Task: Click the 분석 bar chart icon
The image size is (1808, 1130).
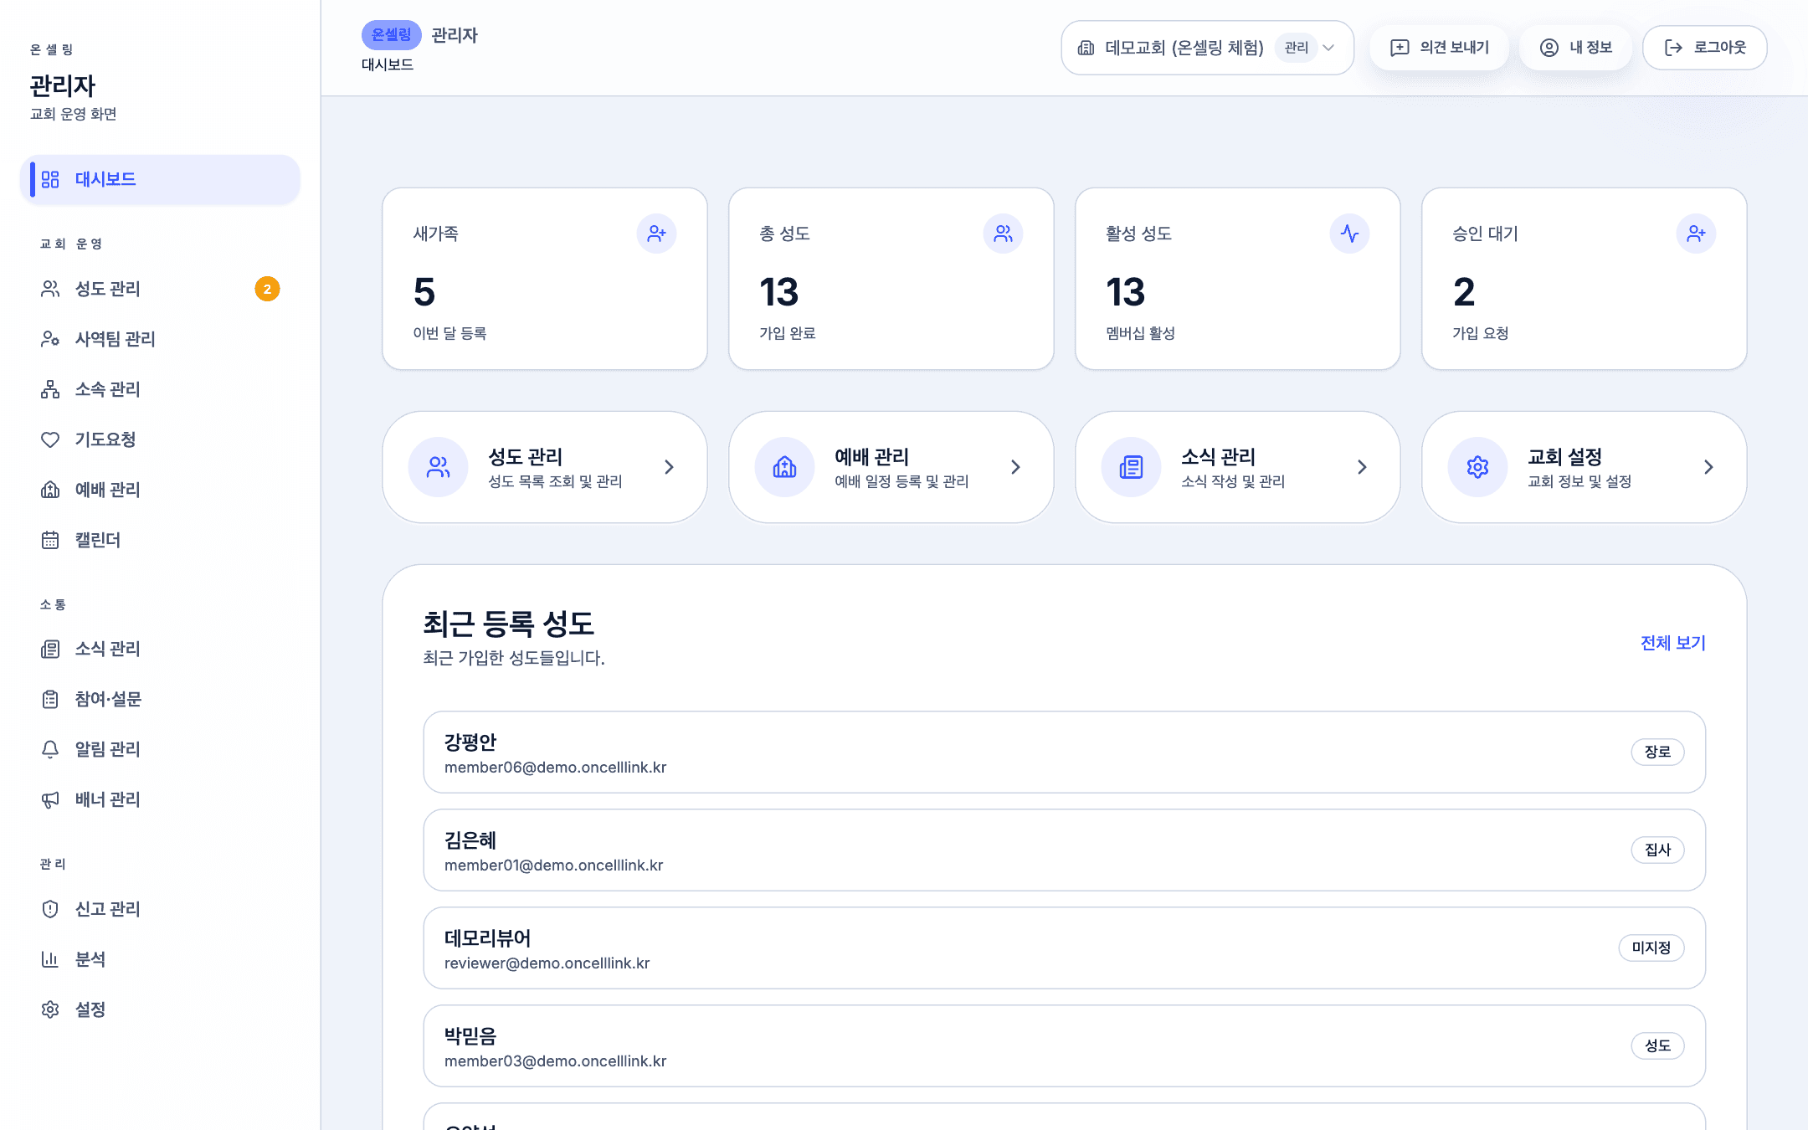Action: click(x=50, y=959)
